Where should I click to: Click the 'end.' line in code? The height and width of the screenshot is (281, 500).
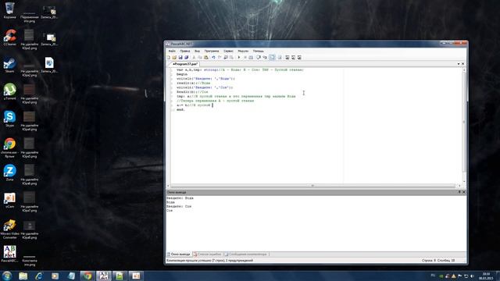[180, 109]
